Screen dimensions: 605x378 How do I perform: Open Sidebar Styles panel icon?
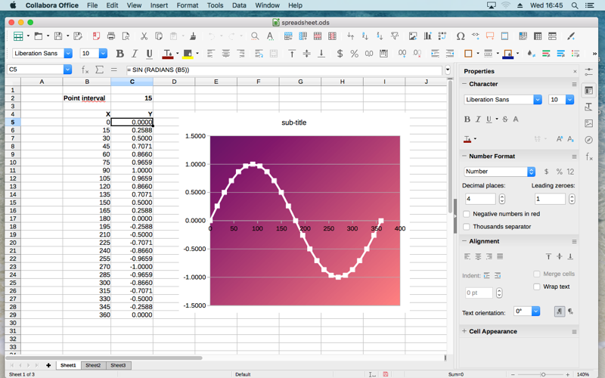coord(589,107)
